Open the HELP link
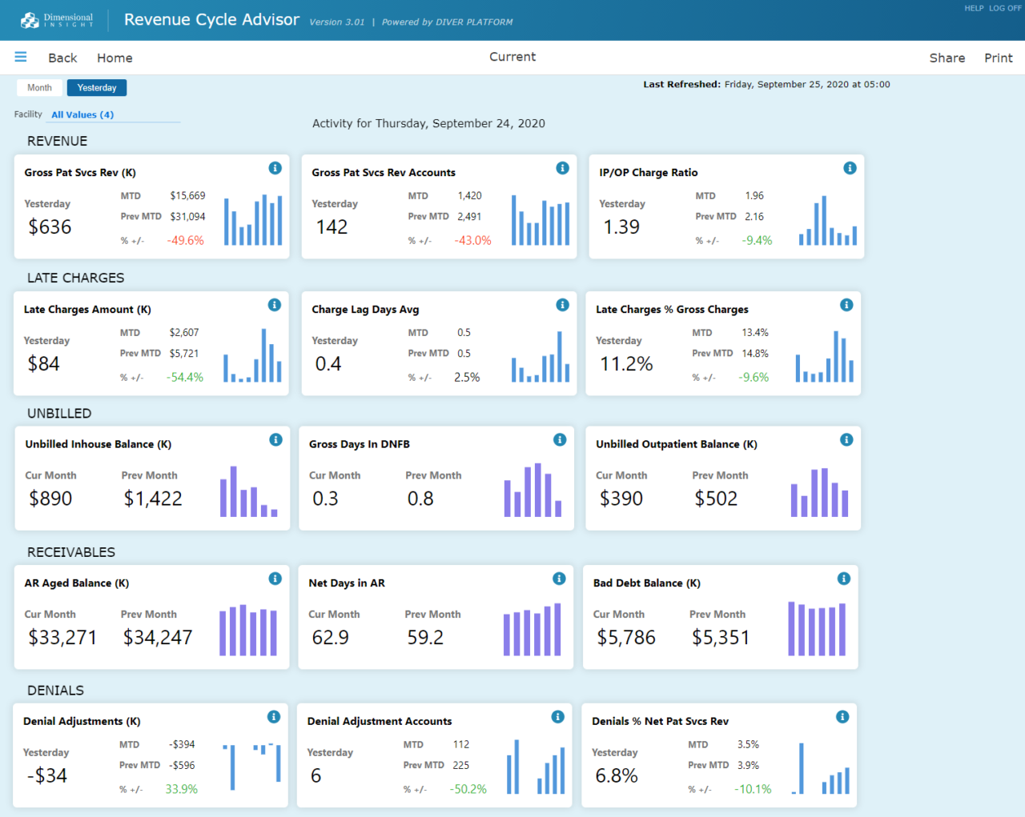 (x=975, y=8)
